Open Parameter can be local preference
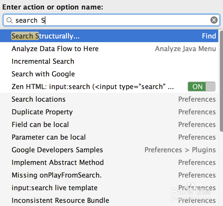This screenshot has height=206, width=223. click(x=49, y=137)
